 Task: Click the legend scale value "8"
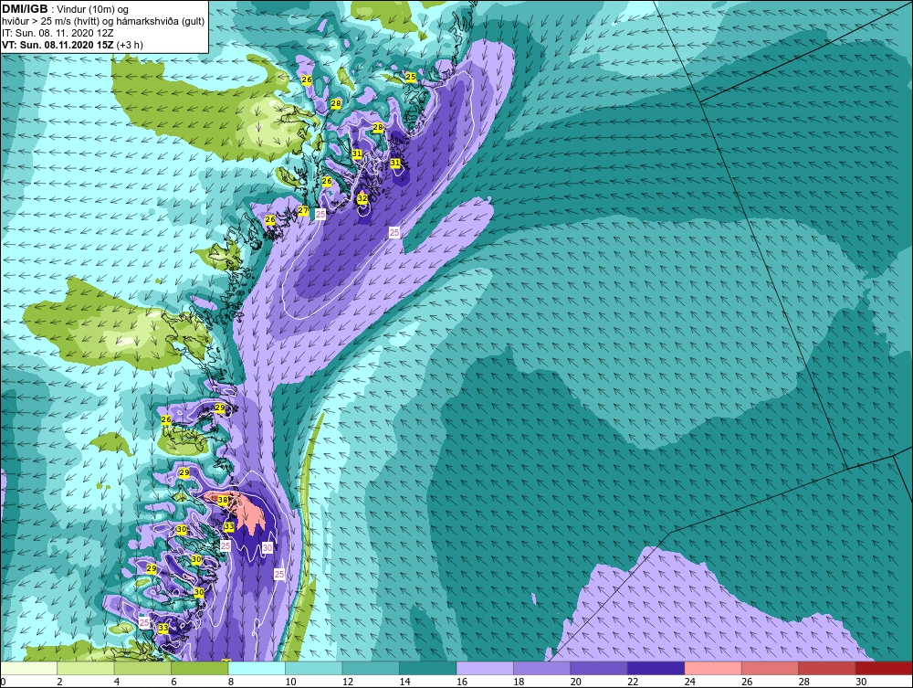tap(231, 682)
